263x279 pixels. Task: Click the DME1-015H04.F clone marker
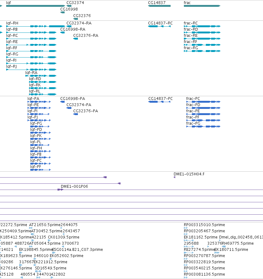pos(174,177)
